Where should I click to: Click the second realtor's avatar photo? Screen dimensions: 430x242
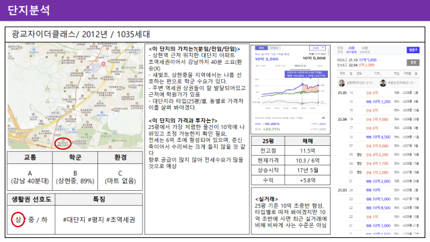click(x=383, y=83)
